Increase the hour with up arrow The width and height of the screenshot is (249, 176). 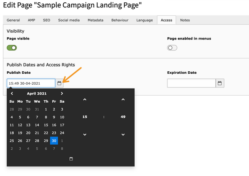(x=85, y=100)
